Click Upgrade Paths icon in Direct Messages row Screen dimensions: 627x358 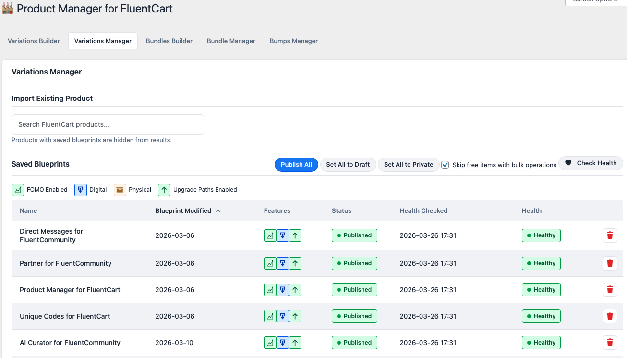point(295,235)
